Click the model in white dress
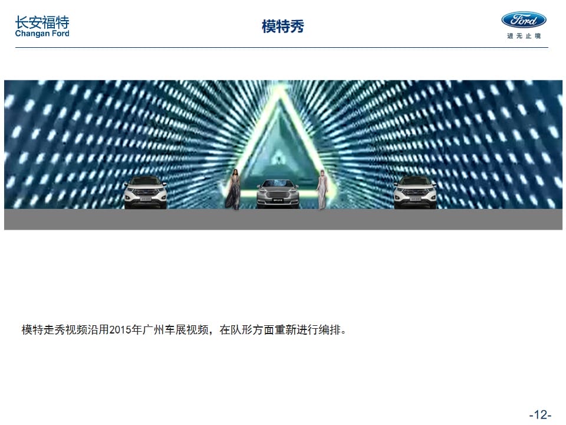The height and width of the screenshot is (425, 566). pos(322,189)
